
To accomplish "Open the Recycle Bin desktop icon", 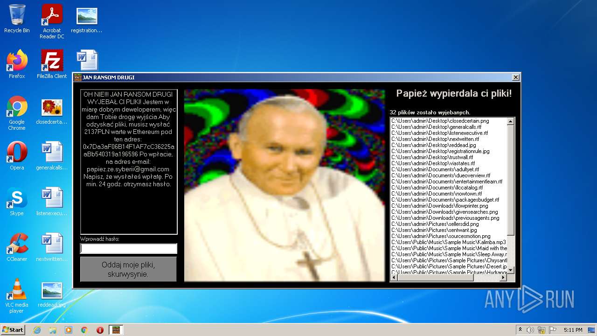I will (17, 19).
